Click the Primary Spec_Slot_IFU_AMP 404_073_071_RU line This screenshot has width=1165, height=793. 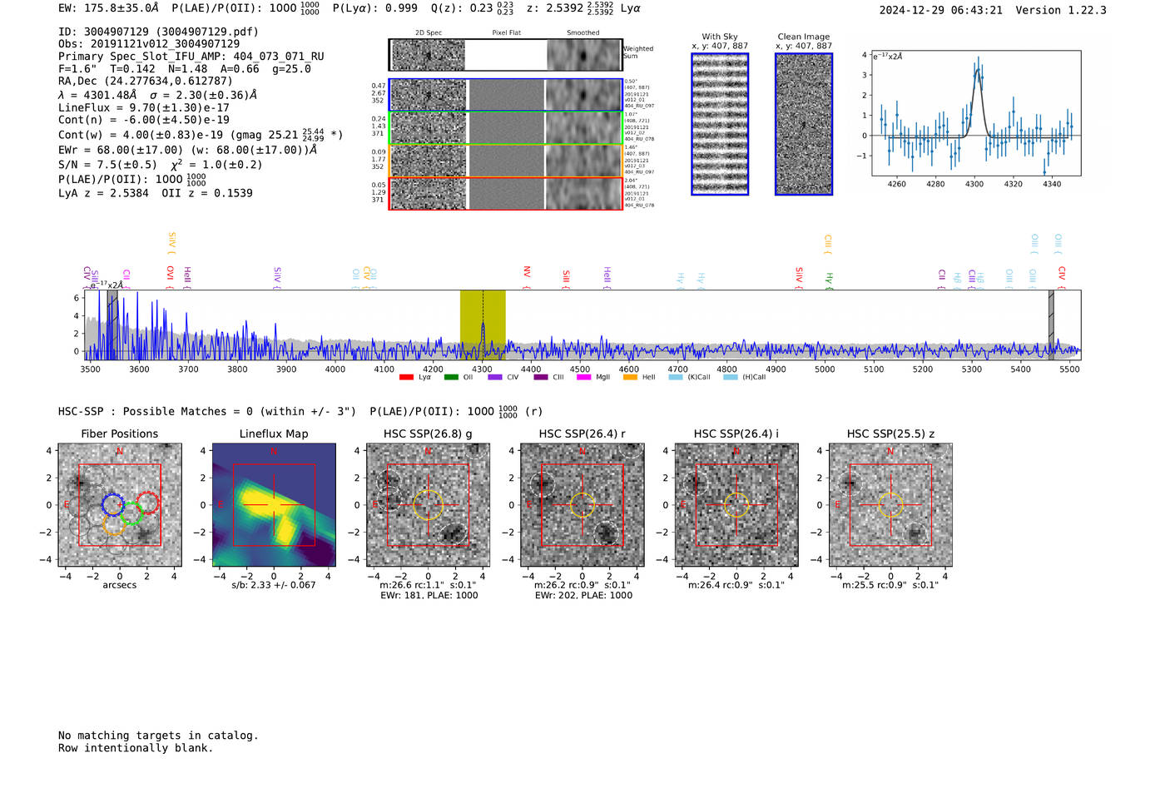click(x=191, y=57)
